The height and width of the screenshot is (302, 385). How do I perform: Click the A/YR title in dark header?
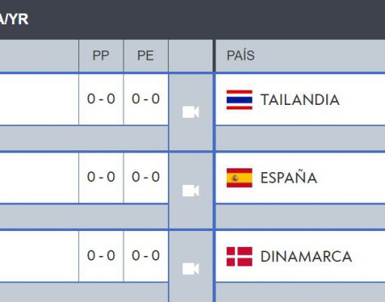[14, 19]
